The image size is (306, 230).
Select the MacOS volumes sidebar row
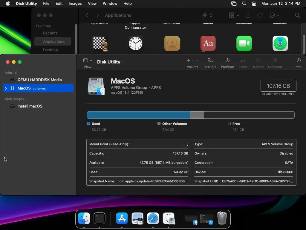[38, 88]
